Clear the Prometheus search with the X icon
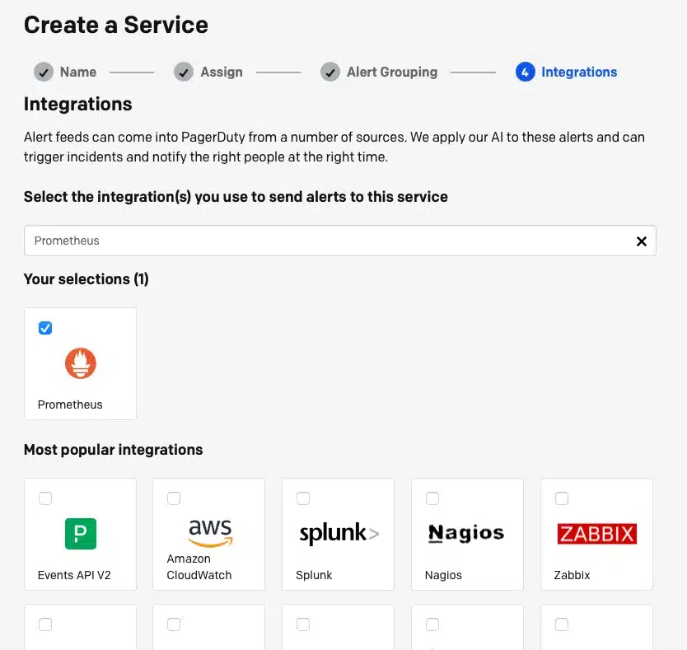 [642, 241]
